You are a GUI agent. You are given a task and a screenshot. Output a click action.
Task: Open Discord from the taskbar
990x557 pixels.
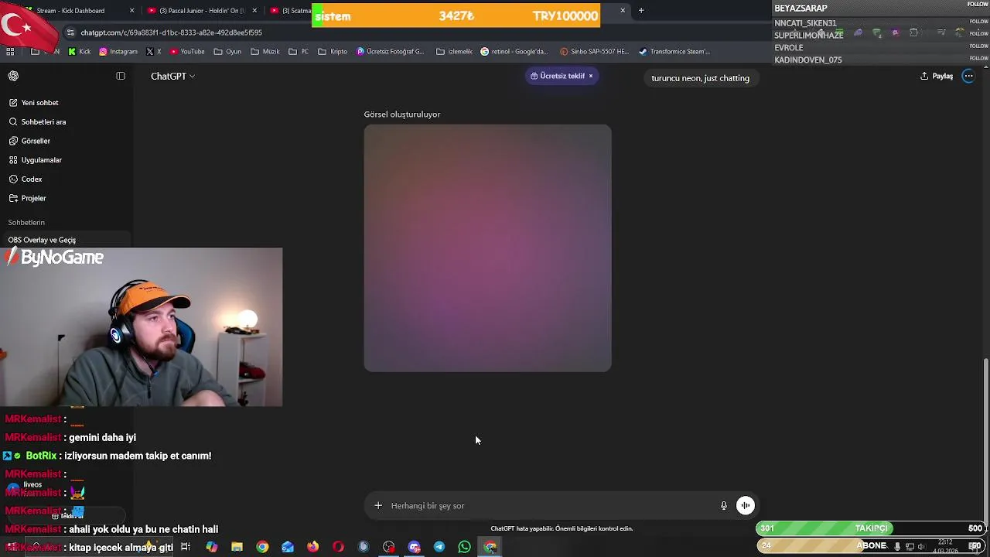tap(415, 547)
